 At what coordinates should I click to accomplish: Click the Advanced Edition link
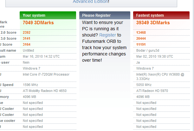coord(90,2)
